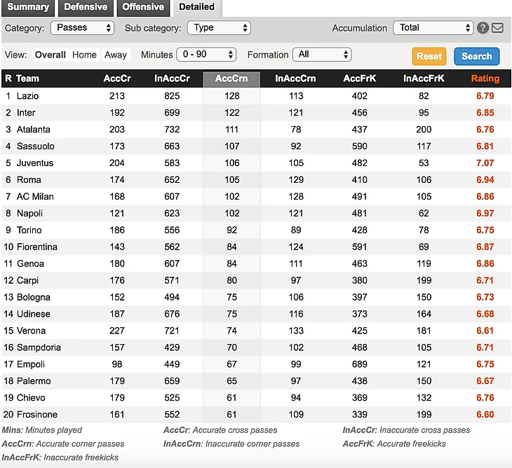Switch to the Summary tab
The width and height of the screenshot is (512, 468).
click(x=28, y=7)
